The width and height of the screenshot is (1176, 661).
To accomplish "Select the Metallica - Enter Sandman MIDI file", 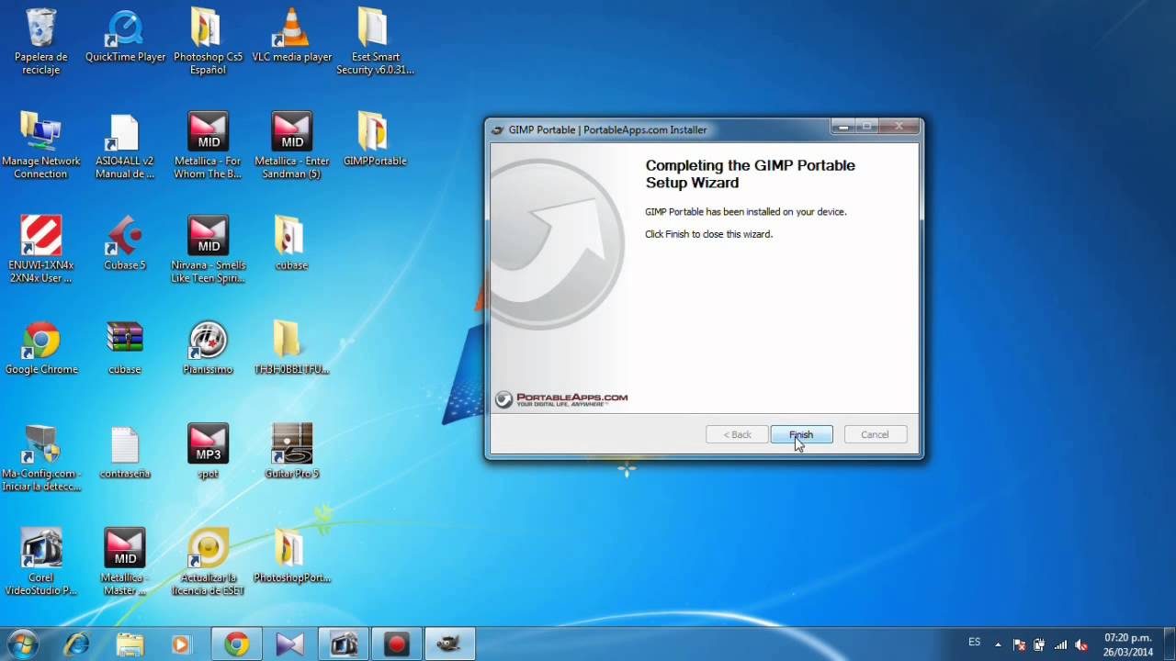I will point(292,147).
